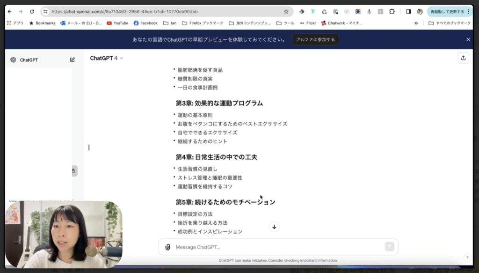Bookmark this page with the star icon
Image resolution: width=479 pixels, height=273 pixels.
286,11
